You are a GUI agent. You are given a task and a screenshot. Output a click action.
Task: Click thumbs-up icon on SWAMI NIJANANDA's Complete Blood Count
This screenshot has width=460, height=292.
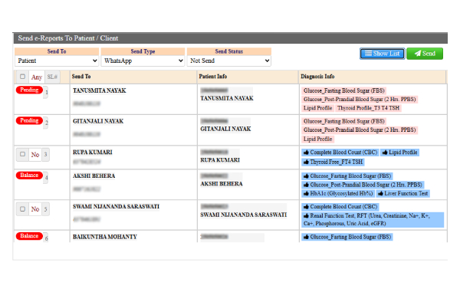click(x=306, y=207)
